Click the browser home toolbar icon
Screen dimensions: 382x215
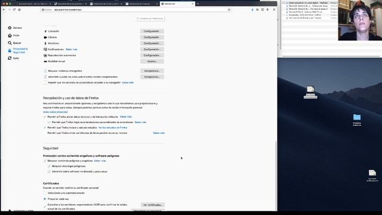(19, 10)
